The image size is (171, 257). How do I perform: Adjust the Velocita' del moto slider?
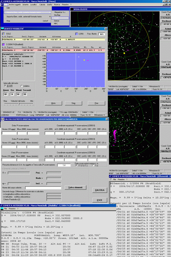(19, 104)
